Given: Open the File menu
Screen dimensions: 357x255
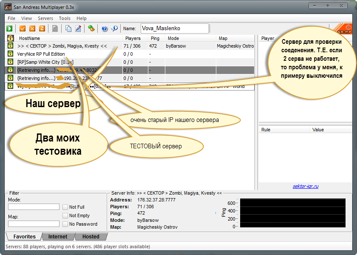Looking at the screenshot, I should coord(11,18).
